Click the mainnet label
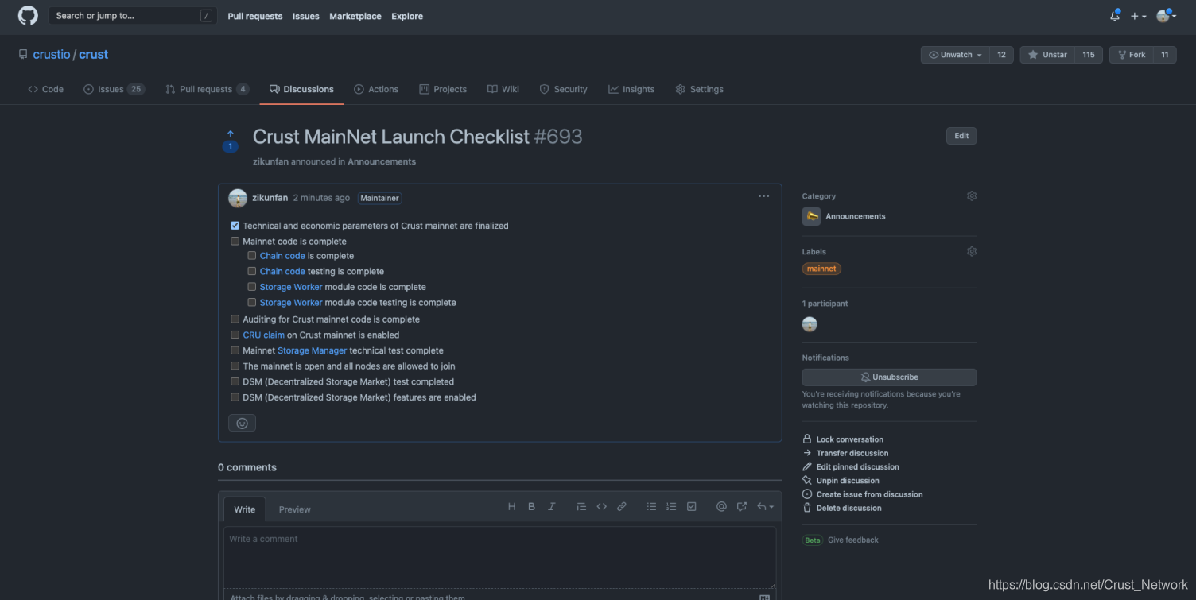The image size is (1196, 600). [x=821, y=269]
